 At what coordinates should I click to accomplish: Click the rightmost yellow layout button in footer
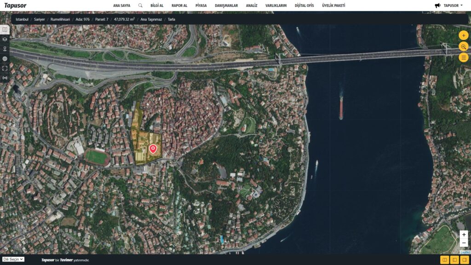[465, 260]
